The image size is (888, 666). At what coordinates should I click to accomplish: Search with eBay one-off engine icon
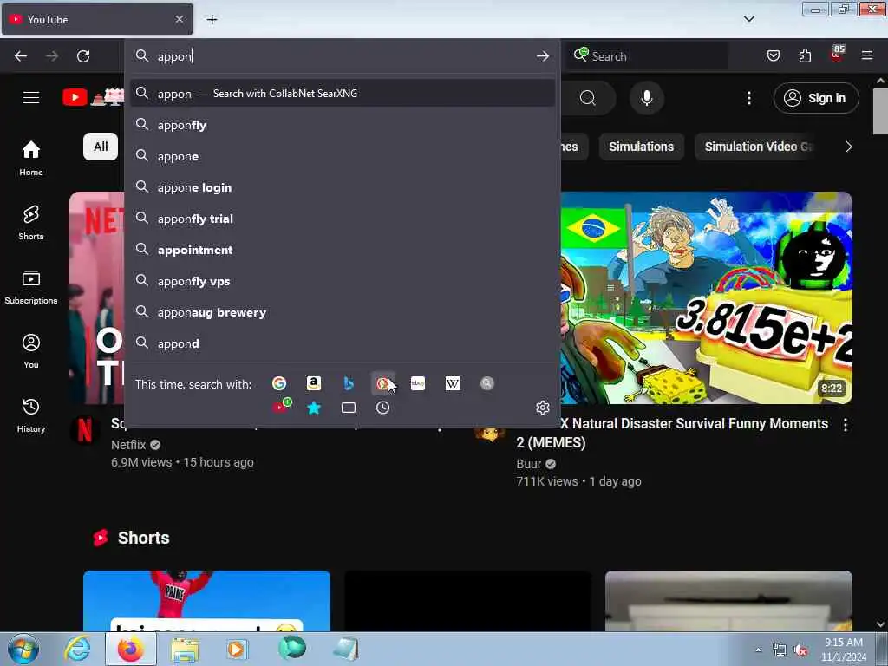[418, 383]
